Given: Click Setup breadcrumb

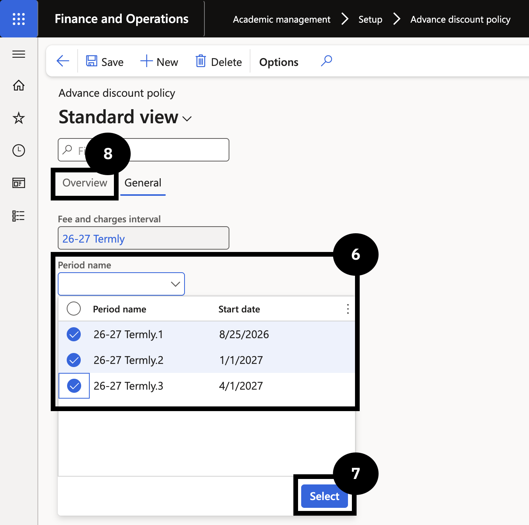Looking at the screenshot, I should 370,20.
